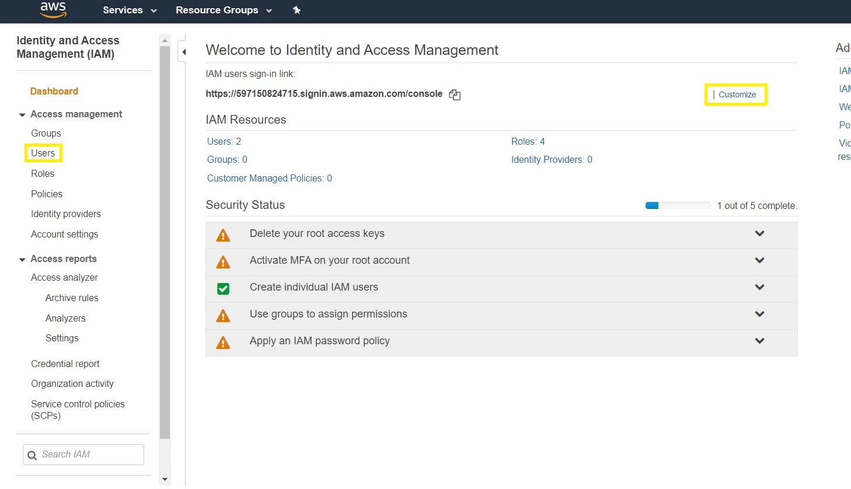Click the sidebar vertical scrollbar thumb
This screenshot has width=851, height=489.
(165, 242)
